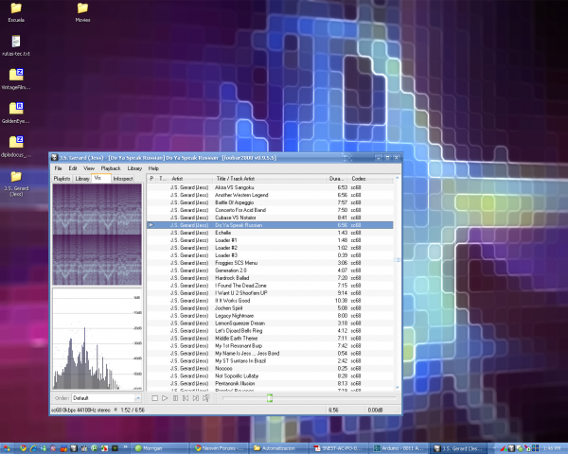Open the VintageFilm archive on desktop
The width and height of the screenshot is (568, 454).
coord(16,79)
